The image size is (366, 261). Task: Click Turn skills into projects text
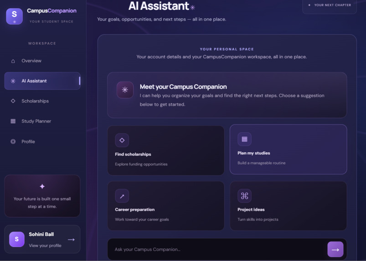coord(258,220)
